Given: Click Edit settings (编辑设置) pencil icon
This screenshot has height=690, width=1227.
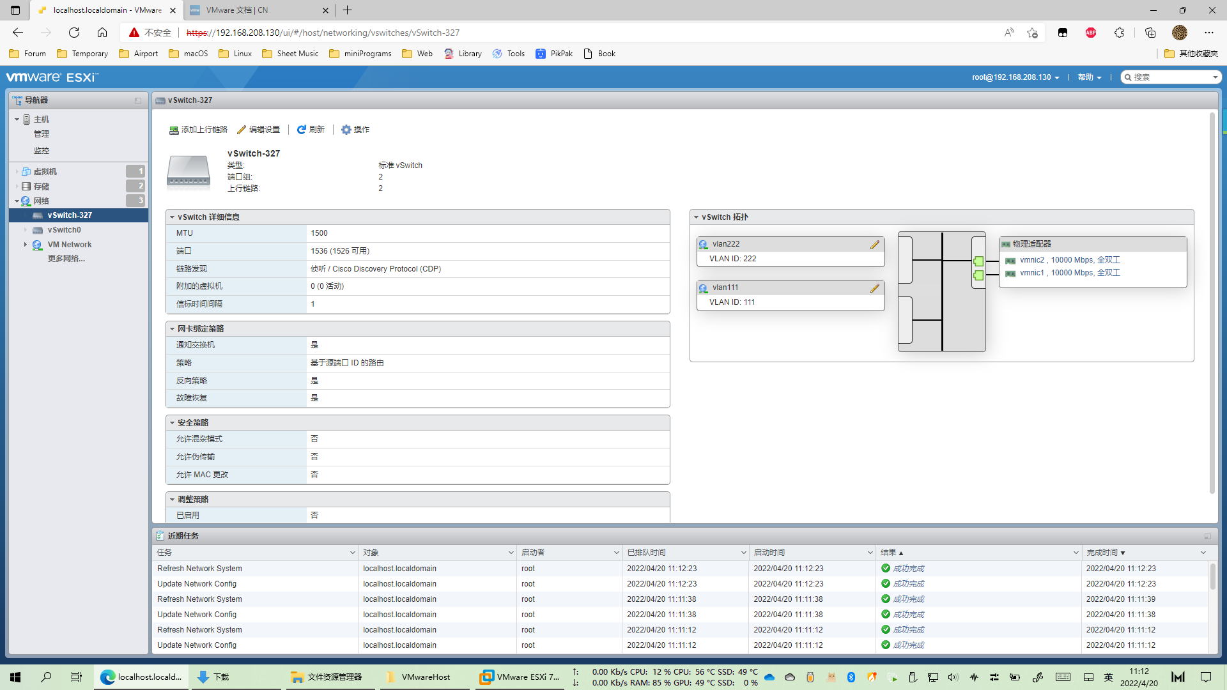Looking at the screenshot, I should point(242,130).
